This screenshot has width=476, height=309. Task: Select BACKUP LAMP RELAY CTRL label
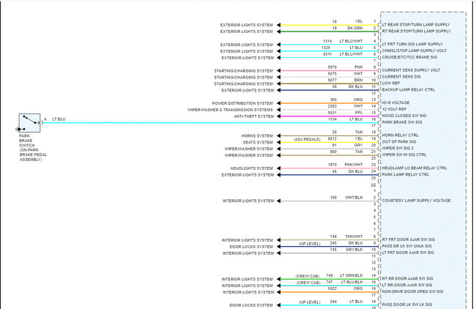click(x=409, y=90)
